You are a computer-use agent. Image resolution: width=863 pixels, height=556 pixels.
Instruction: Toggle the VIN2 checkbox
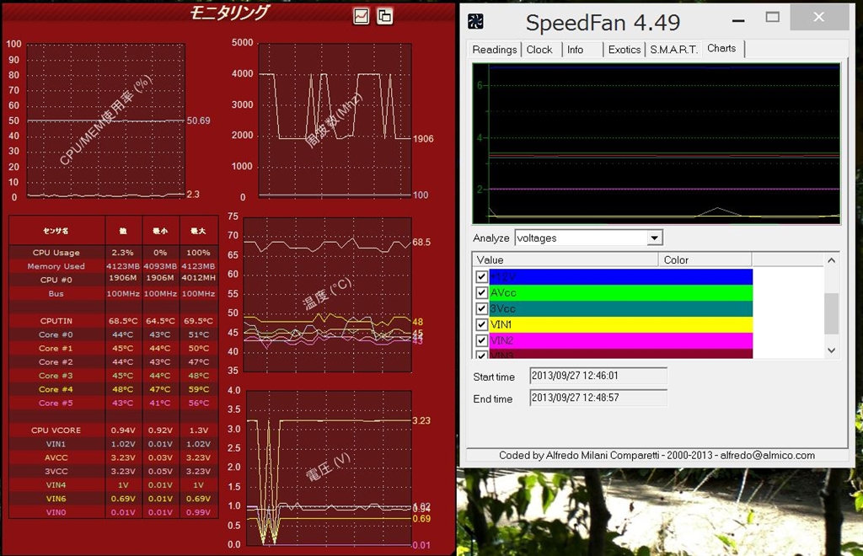click(x=481, y=340)
